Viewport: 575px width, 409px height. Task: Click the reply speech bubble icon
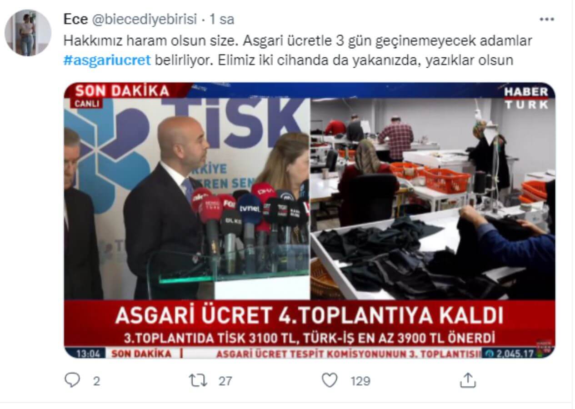coord(72,380)
